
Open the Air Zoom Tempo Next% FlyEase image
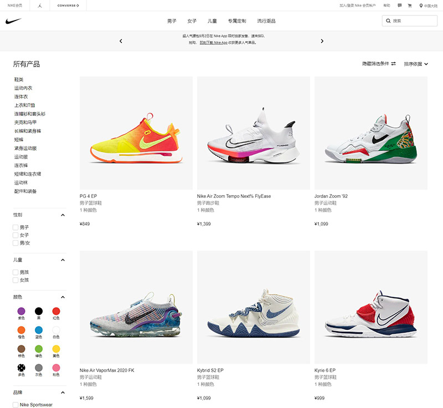[254, 133]
